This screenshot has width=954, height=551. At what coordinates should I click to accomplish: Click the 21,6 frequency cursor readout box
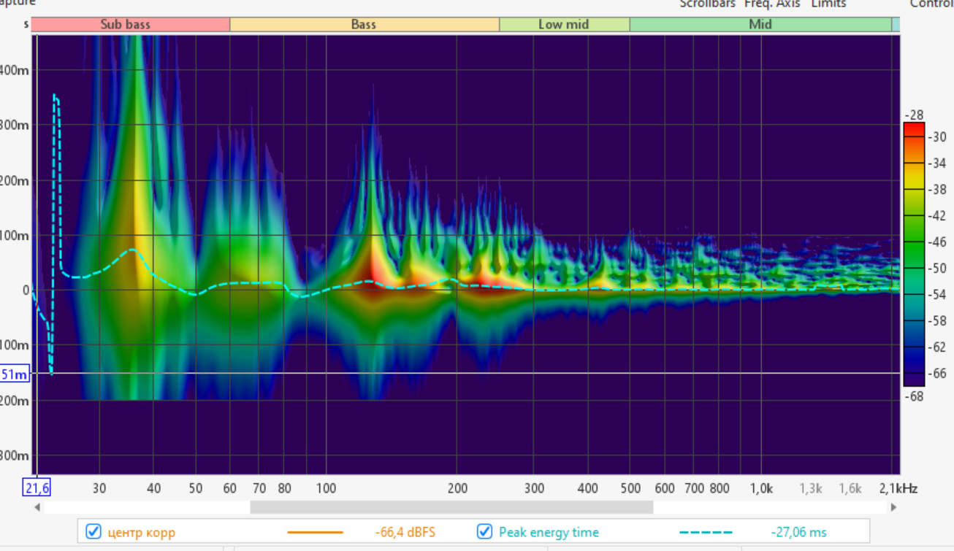[x=37, y=488]
